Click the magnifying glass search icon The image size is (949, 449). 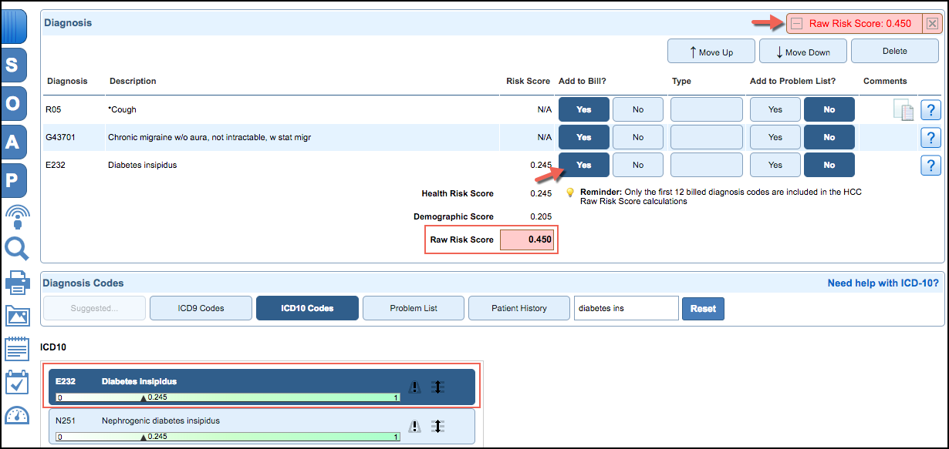16,249
